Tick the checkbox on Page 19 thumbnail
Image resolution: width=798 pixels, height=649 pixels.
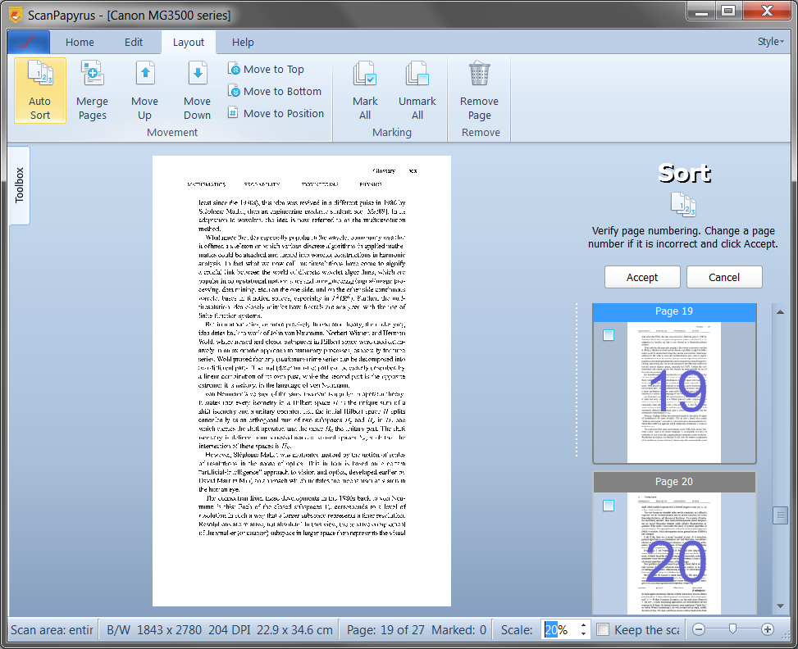(x=609, y=335)
